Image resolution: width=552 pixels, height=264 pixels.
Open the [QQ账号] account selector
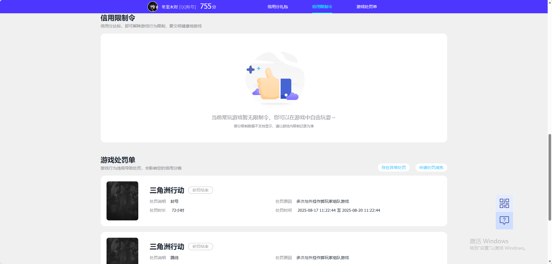[x=187, y=6]
